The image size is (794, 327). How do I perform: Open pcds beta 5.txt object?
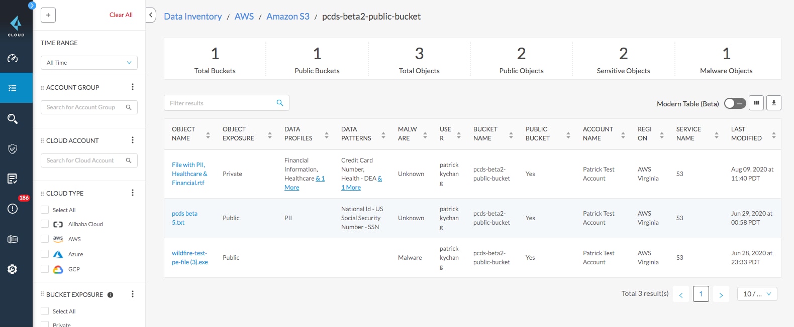pyautogui.click(x=184, y=218)
